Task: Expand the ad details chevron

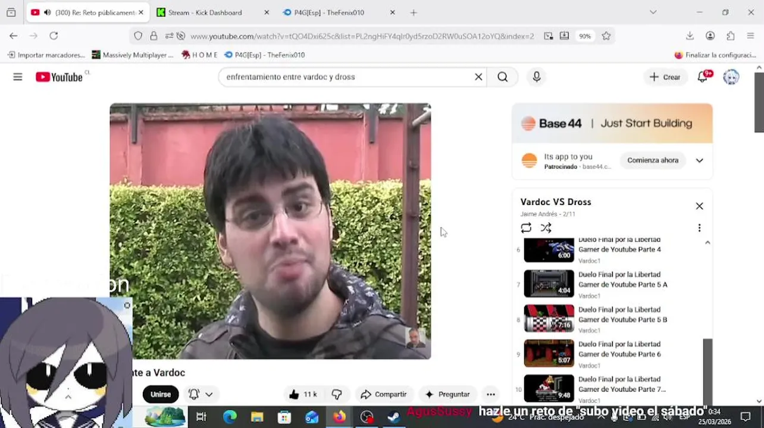Action: tap(700, 160)
